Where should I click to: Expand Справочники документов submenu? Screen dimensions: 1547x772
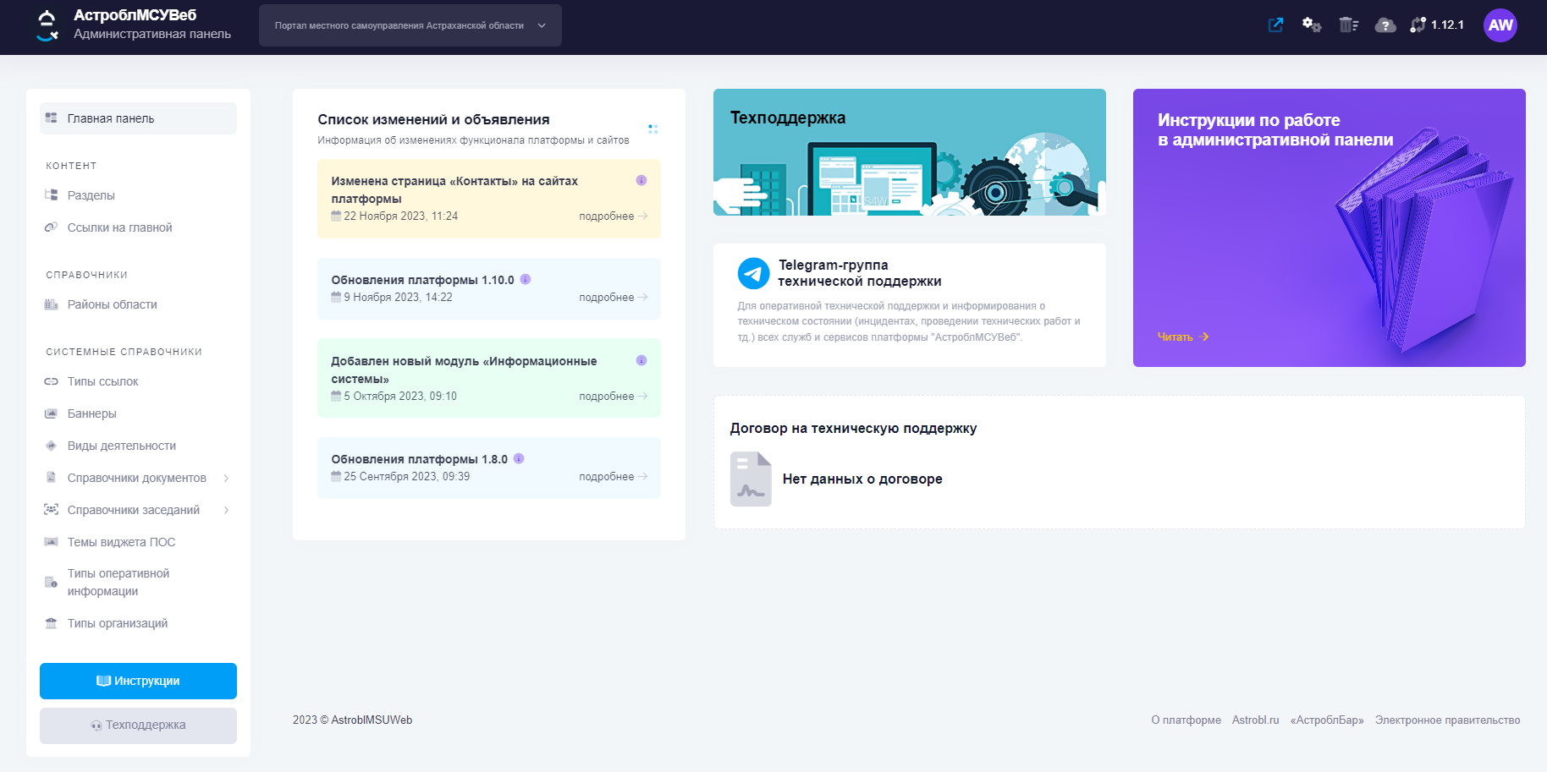[x=226, y=479]
